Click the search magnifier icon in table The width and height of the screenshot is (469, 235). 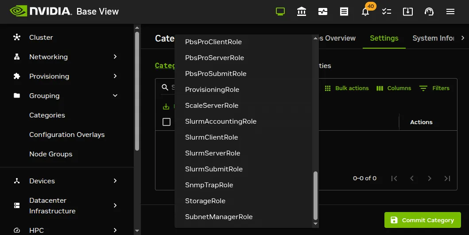tap(165, 87)
